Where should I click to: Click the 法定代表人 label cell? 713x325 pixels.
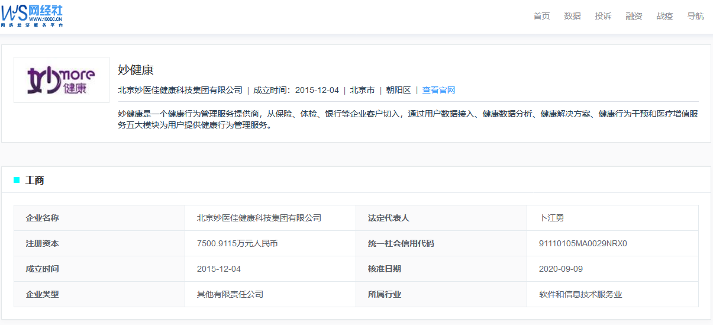point(441,218)
